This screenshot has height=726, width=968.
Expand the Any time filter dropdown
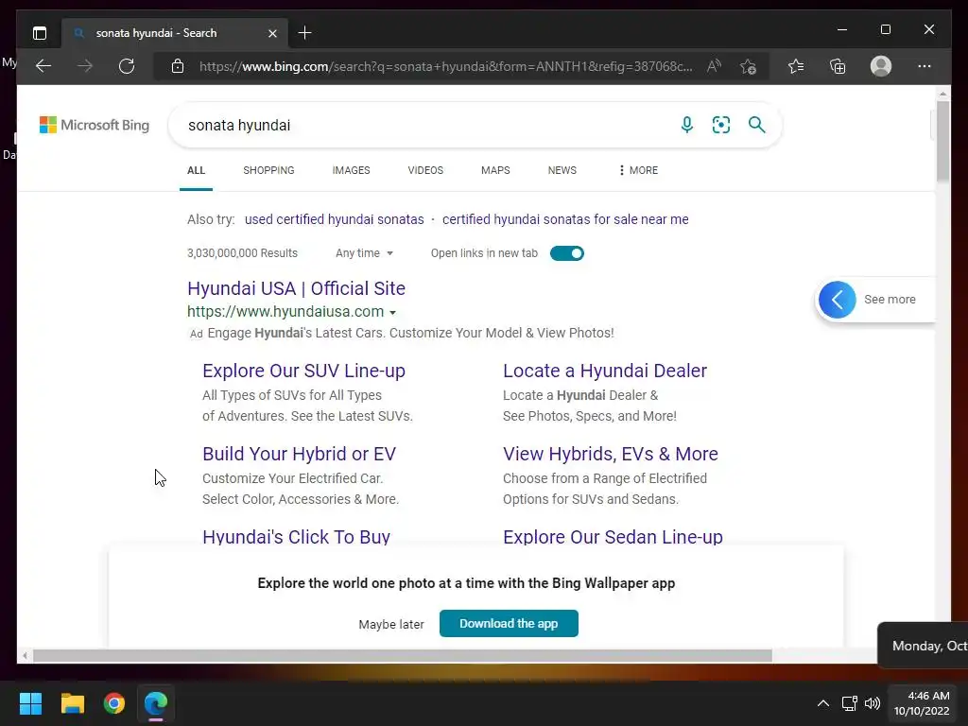(x=364, y=253)
